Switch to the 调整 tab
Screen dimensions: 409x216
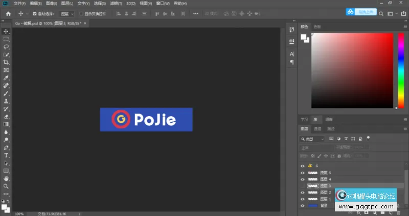329,120
